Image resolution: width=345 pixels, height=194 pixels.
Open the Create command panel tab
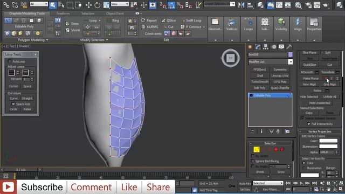coord(250,47)
